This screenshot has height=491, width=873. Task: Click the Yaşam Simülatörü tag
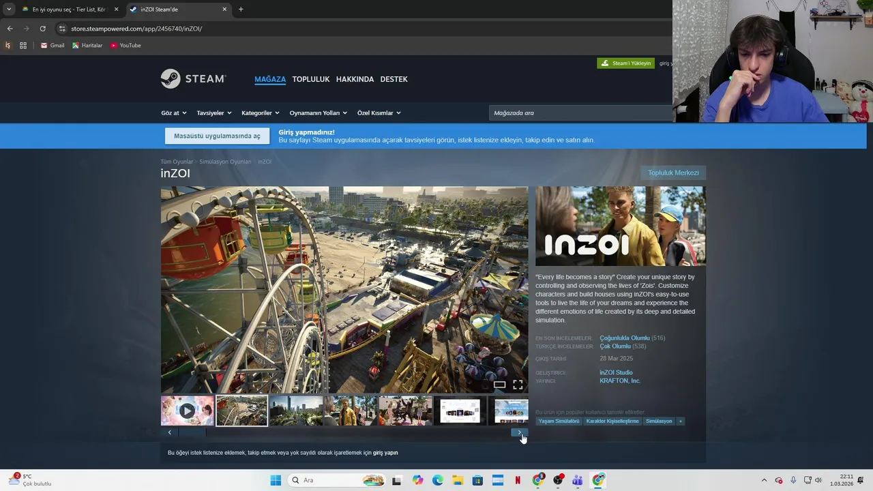[x=559, y=421]
